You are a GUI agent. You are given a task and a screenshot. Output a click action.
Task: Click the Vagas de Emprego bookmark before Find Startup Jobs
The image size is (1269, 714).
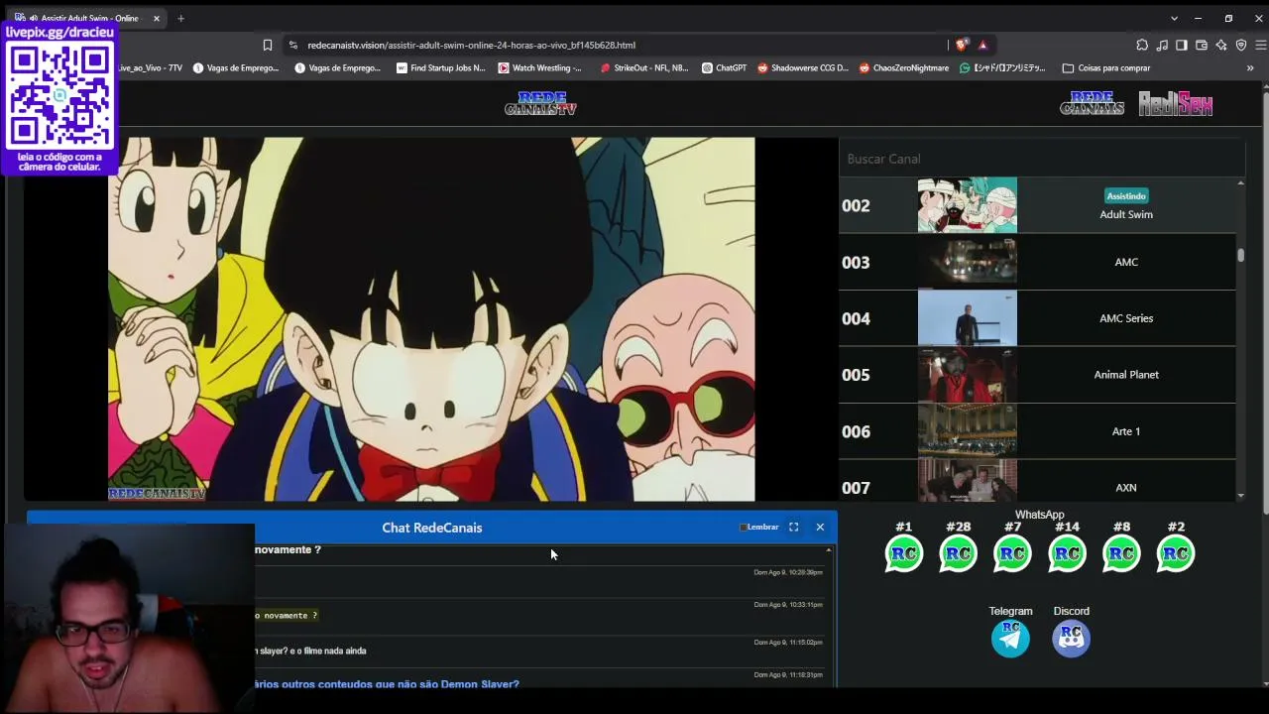click(338, 68)
